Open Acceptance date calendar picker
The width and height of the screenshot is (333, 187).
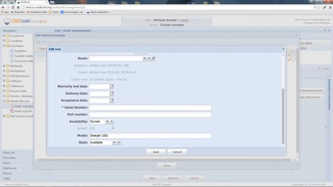coord(112,100)
